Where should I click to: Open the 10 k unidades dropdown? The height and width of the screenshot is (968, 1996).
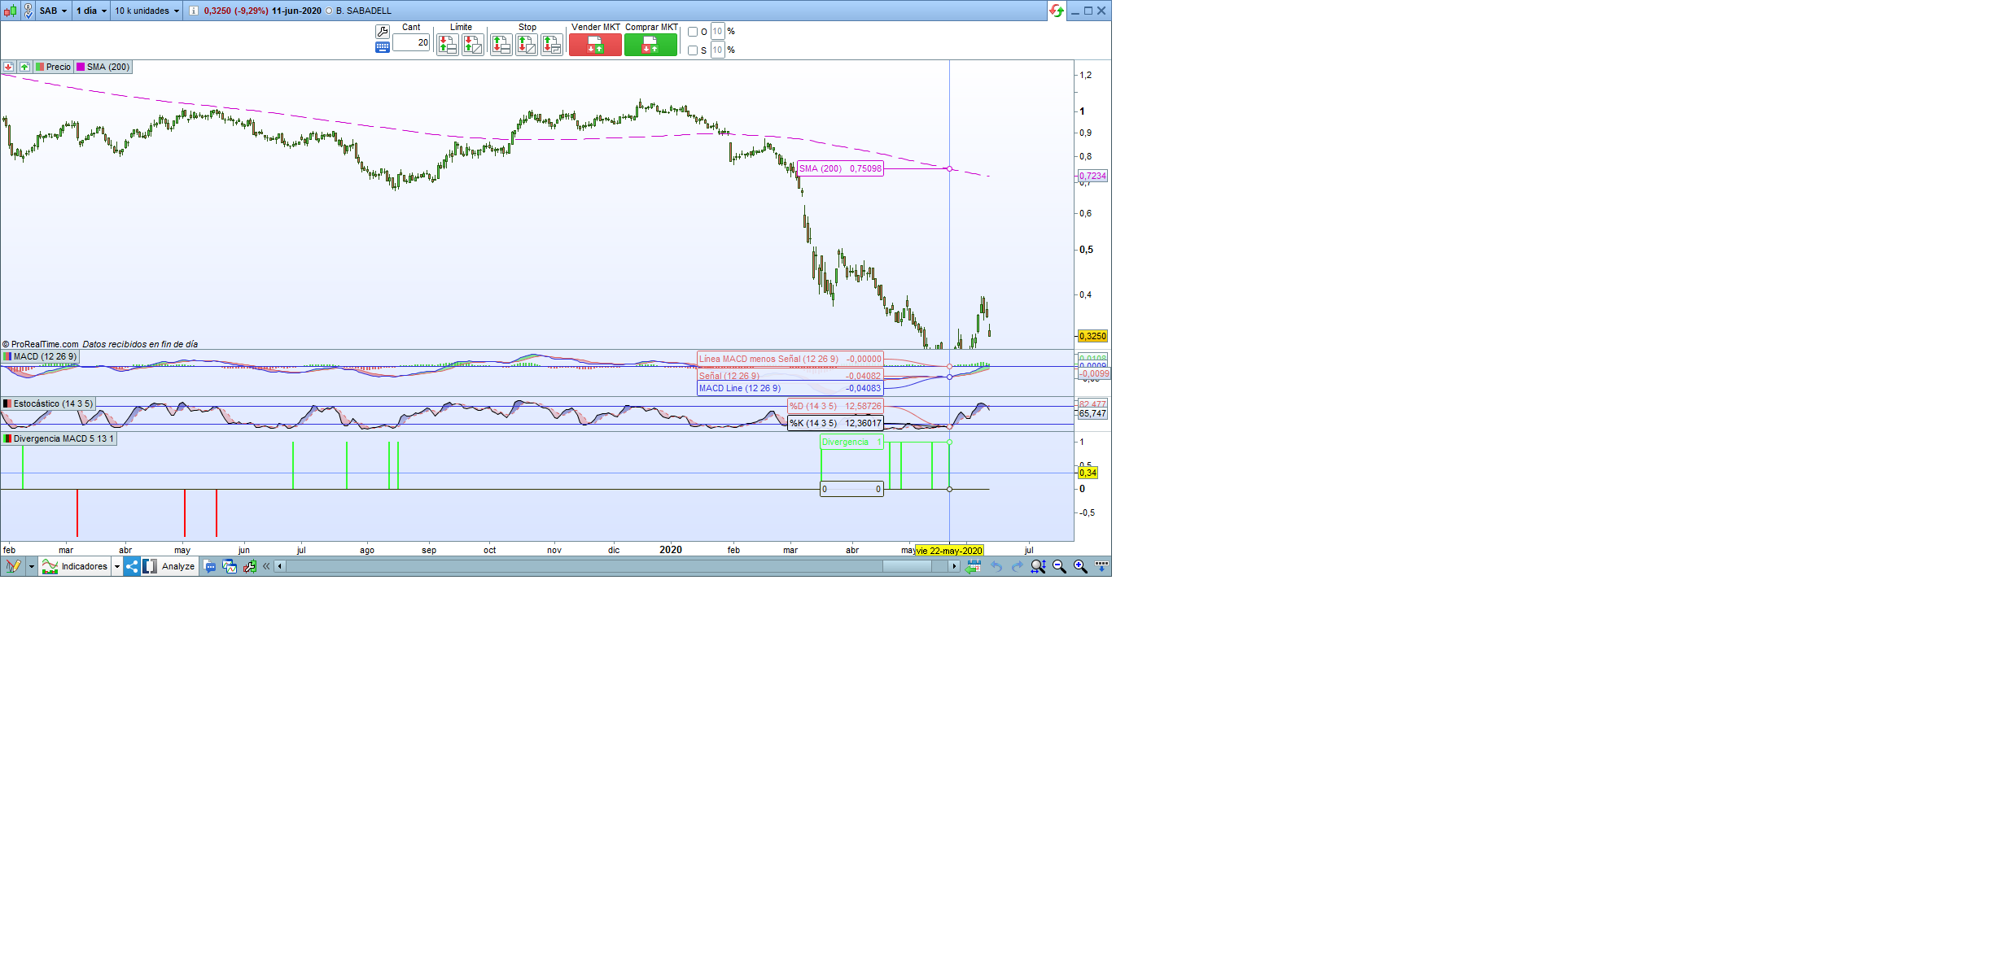pyautogui.click(x=147, y=11)
